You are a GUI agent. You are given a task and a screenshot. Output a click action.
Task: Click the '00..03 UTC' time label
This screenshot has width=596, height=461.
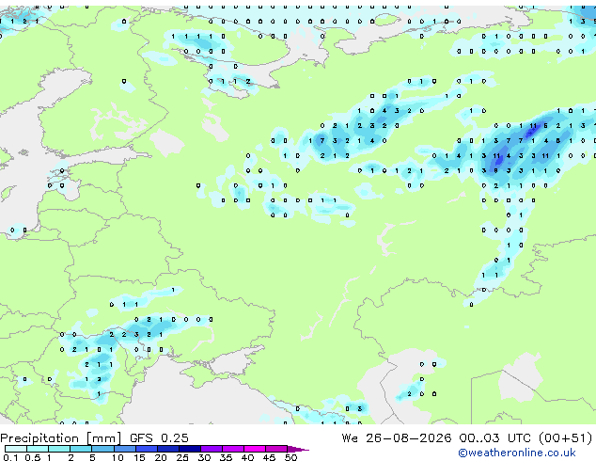tap(494, 438)
